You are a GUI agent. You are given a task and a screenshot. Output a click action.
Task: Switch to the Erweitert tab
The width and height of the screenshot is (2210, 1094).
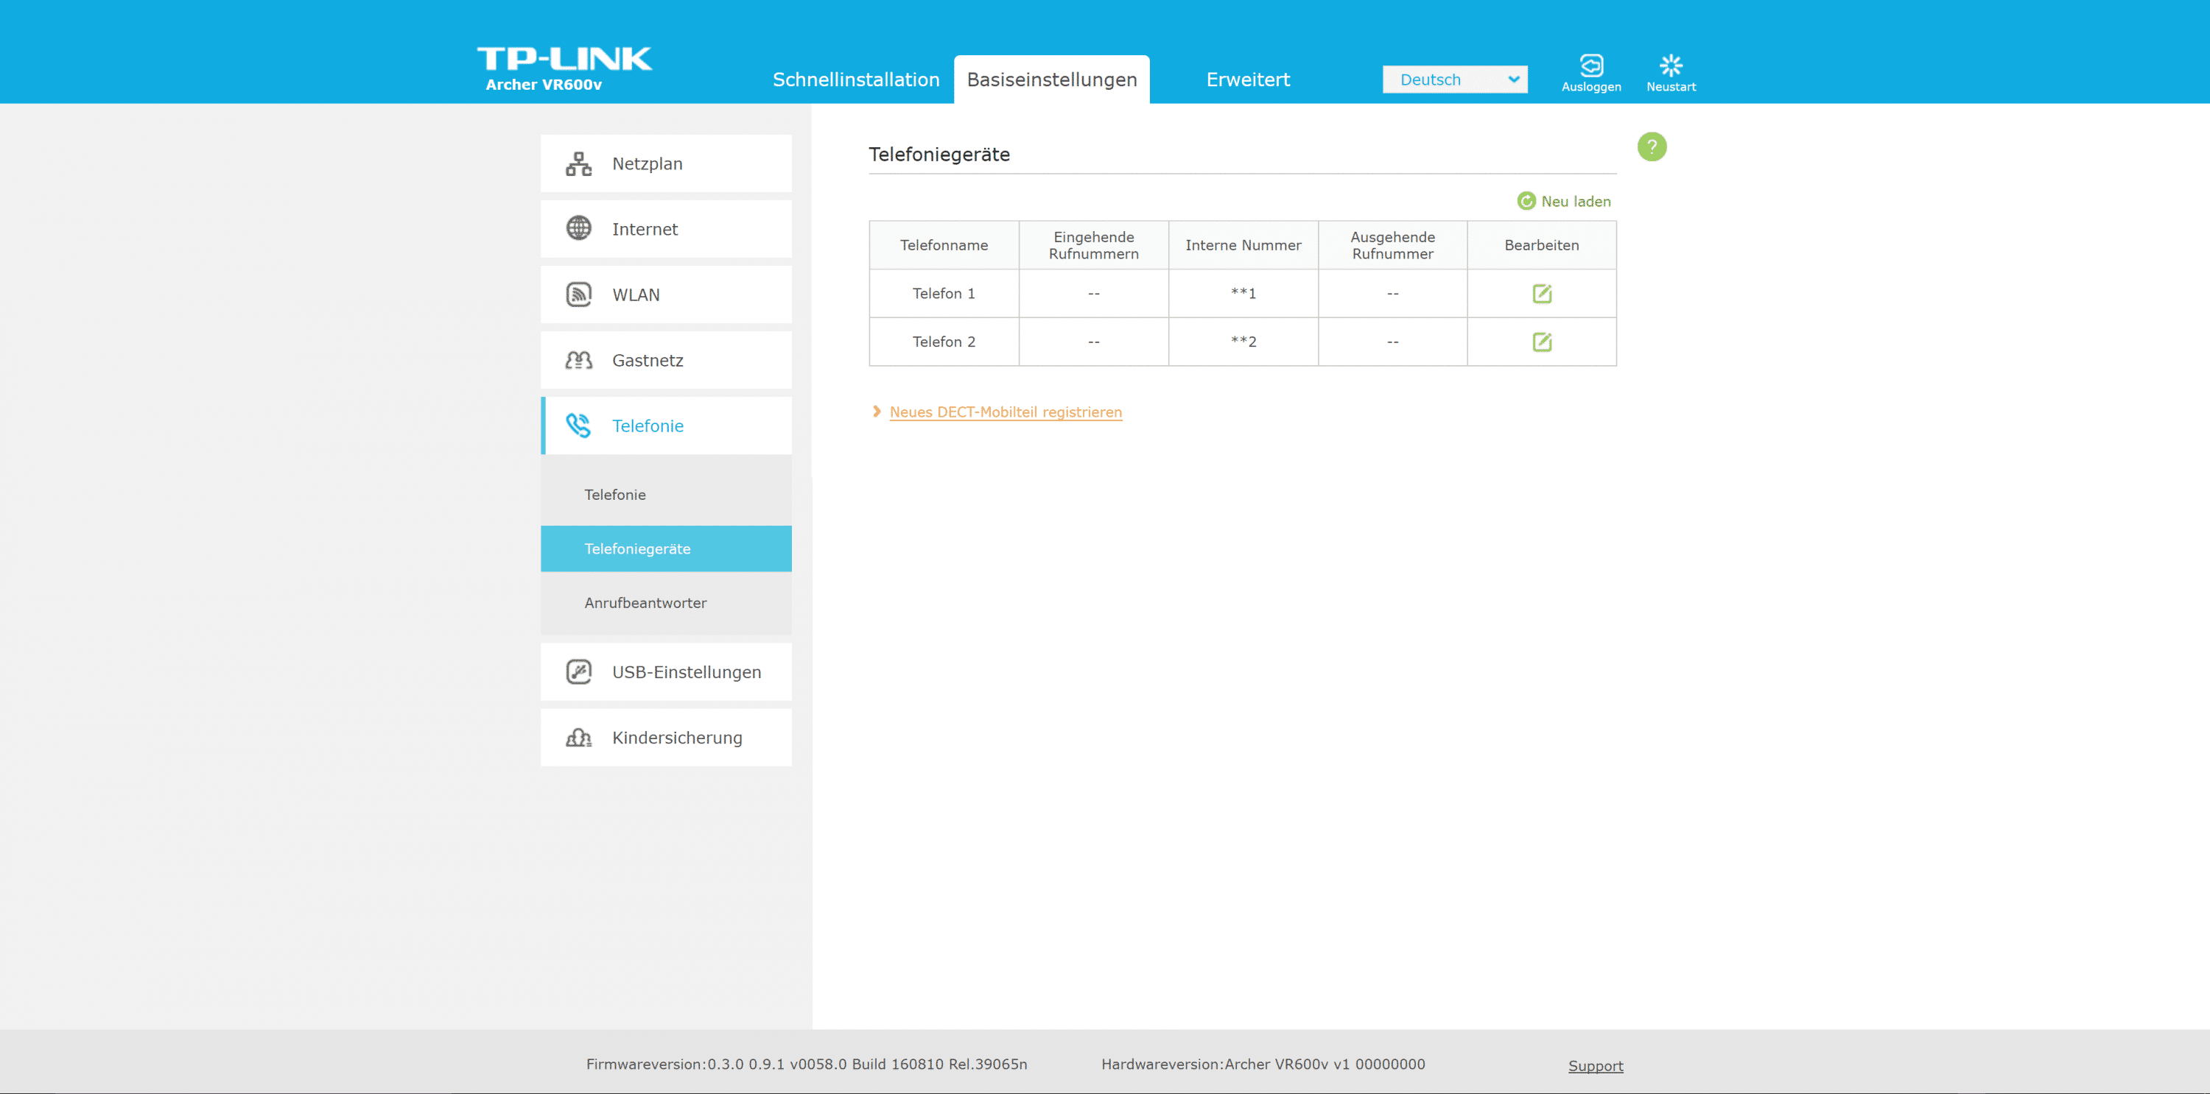click(1247, 80)
